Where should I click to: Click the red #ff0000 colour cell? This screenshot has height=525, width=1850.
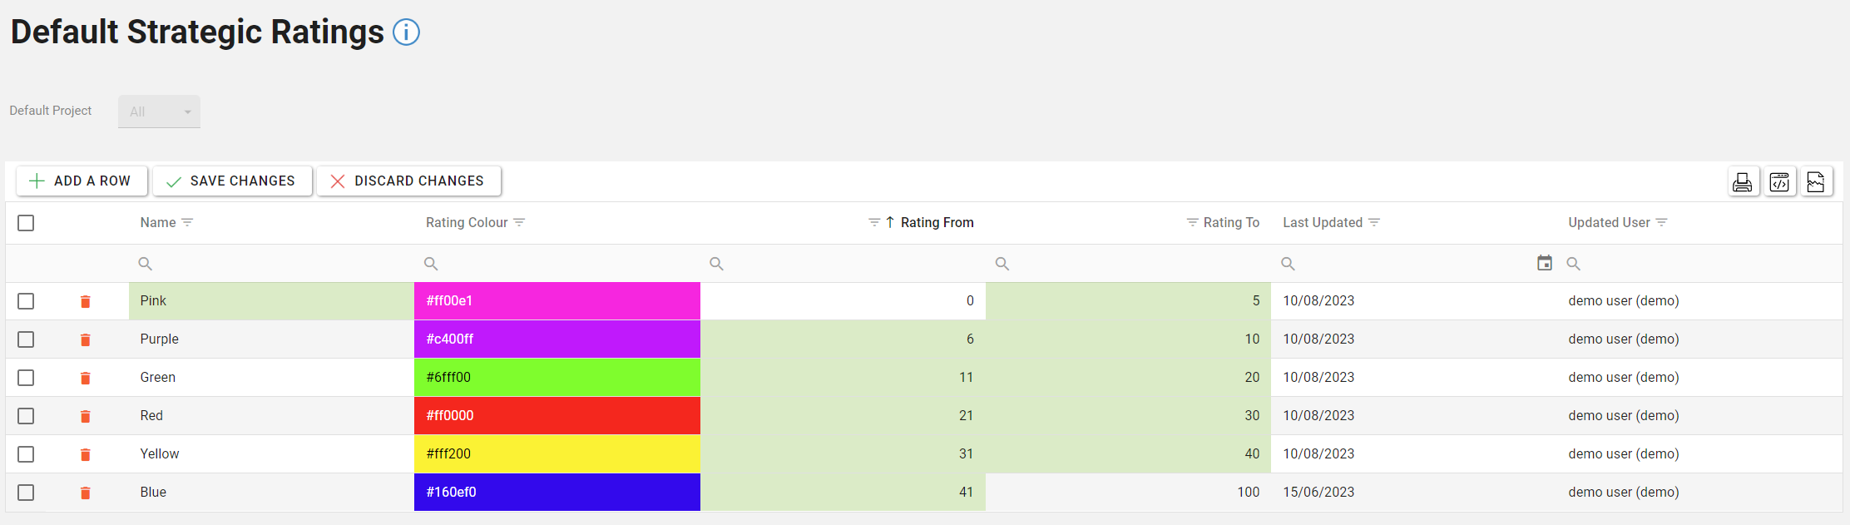(x=556, y=416)
